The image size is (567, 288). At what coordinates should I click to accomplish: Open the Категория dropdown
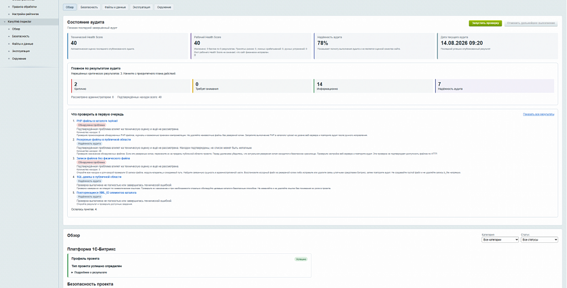coord(500,240)
